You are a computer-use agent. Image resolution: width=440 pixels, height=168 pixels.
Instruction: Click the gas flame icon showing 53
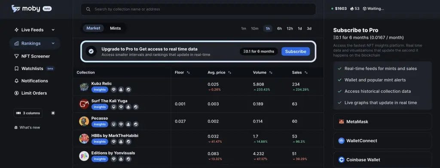coord(352,9)
